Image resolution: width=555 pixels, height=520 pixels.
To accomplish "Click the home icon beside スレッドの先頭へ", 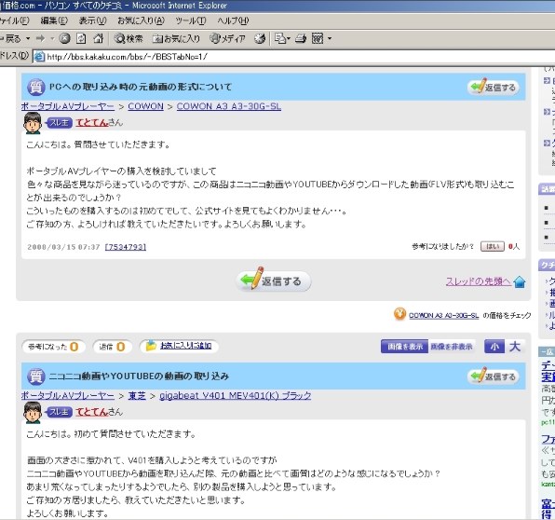I will pos(520,282).
